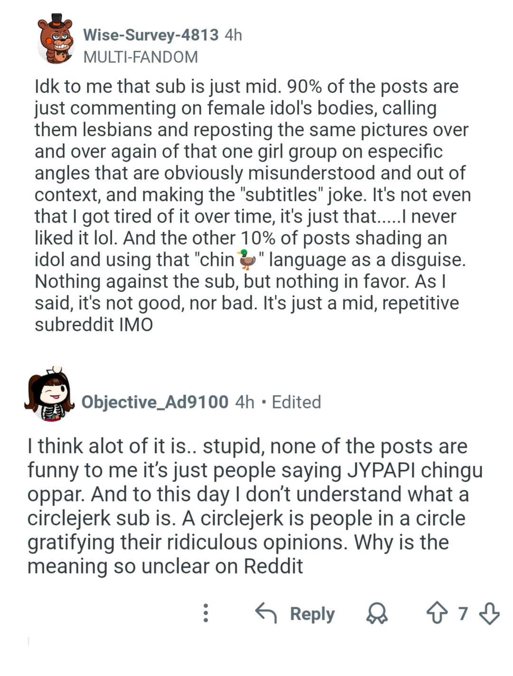Tap the 4h timestamp next to Objective_Ad9100
Screen dimensions: 513x676
click(245, 402)
